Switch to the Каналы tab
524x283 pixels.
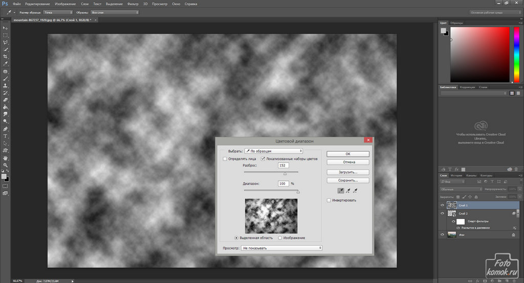(x=471, y=176)
